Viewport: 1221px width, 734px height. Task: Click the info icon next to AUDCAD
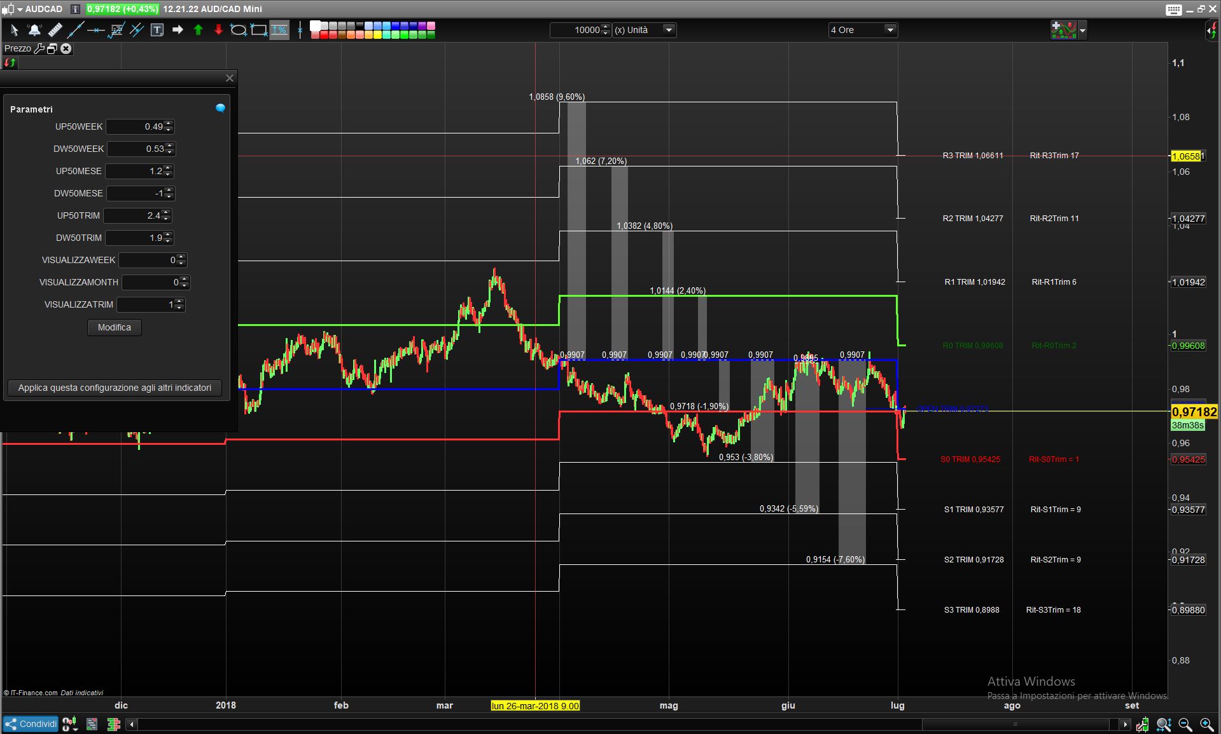[74, 9]
